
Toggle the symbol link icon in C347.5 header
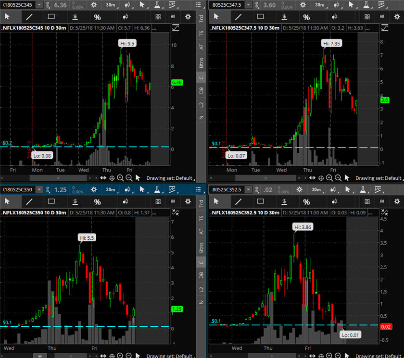coord(383,28)
